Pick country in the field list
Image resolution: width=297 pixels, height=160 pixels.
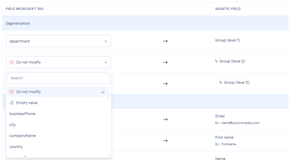pyautogui.click(x=16, y=147)
